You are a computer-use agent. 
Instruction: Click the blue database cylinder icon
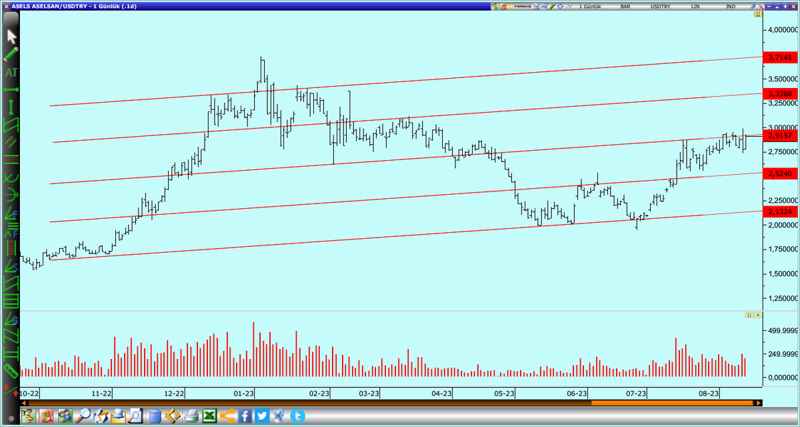(x=155, y=416)
